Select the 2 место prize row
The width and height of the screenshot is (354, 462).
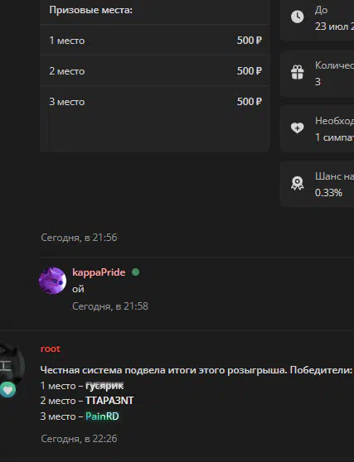coord(154,70)
